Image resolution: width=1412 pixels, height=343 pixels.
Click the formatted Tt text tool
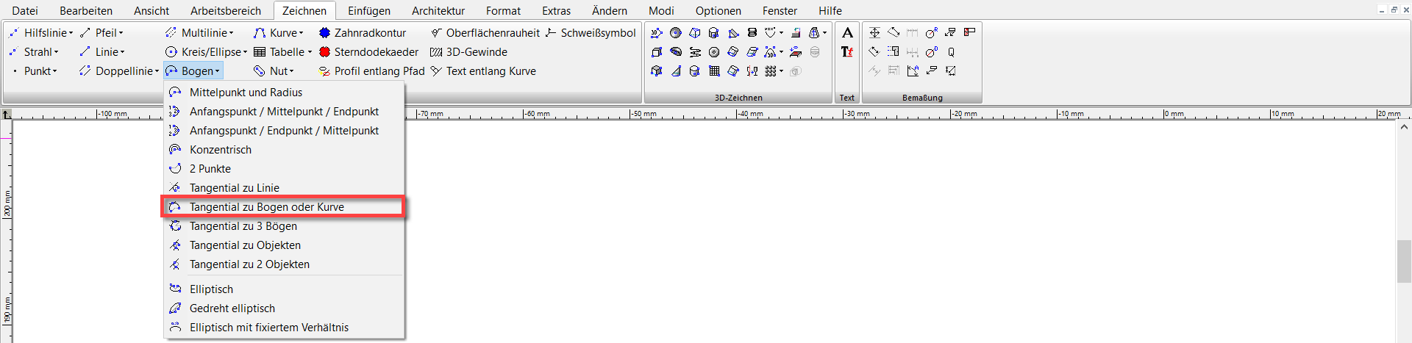click(x=847, y=51)
